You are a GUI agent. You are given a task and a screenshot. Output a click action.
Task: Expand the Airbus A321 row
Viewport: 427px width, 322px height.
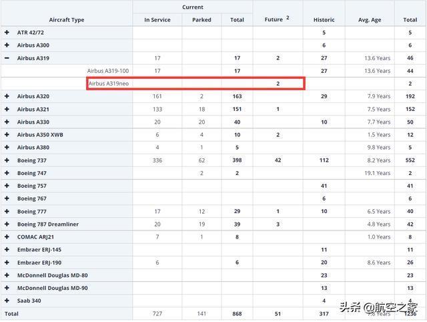click(x=7, y=109)
